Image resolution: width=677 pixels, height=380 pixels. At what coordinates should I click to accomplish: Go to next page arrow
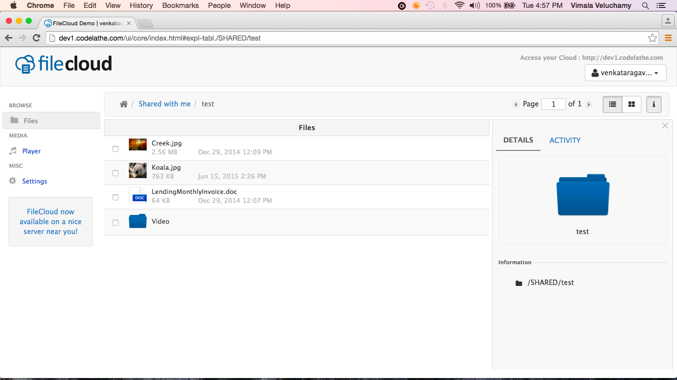coord(589,104)
